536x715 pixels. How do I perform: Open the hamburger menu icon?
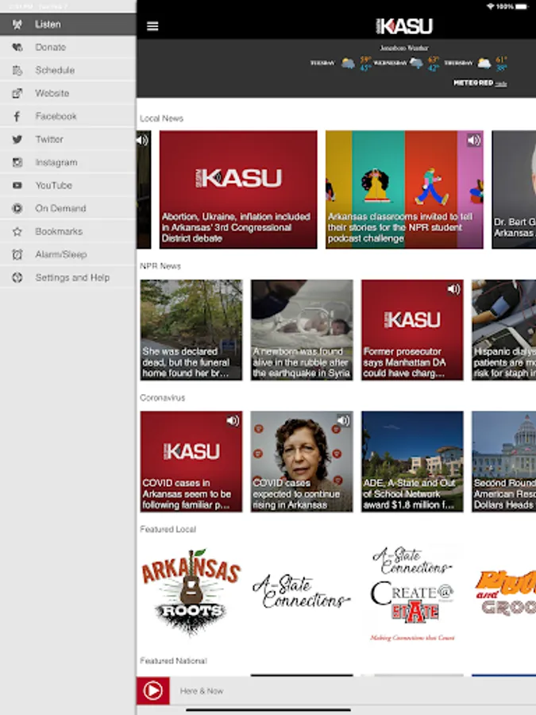point(152,26)
